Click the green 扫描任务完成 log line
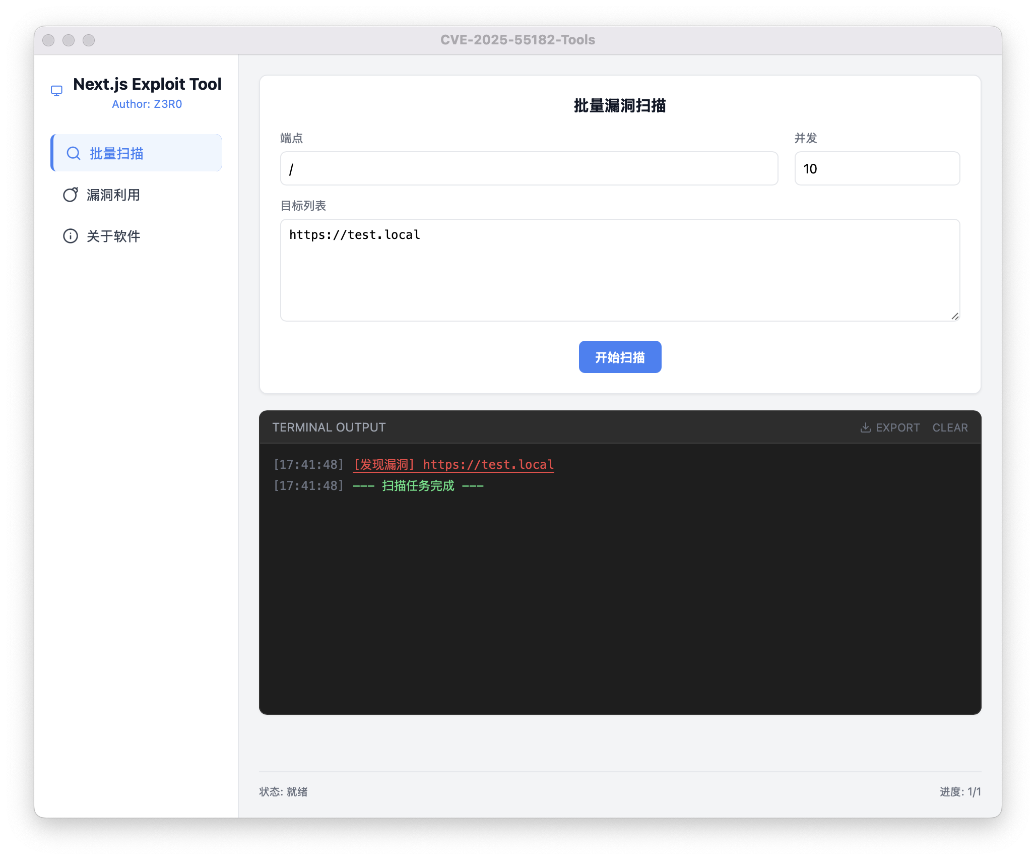Viewport: 1036px width, 860px height. click(418, 485)
